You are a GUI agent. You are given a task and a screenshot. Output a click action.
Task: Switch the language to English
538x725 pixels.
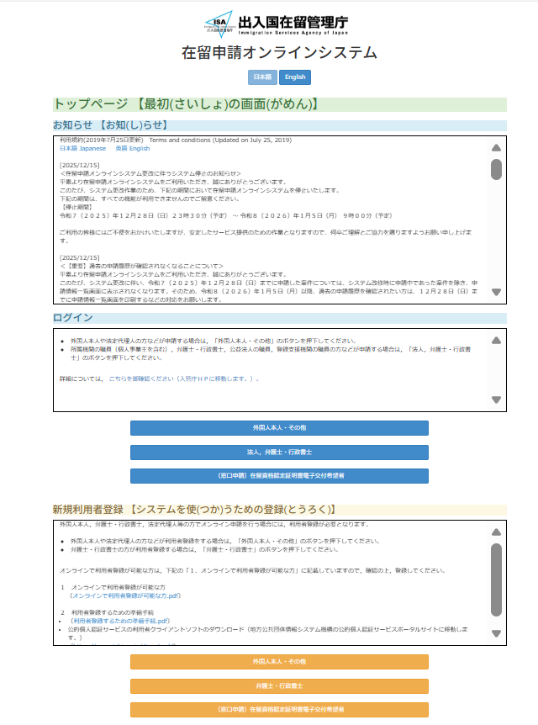[295, 77]
